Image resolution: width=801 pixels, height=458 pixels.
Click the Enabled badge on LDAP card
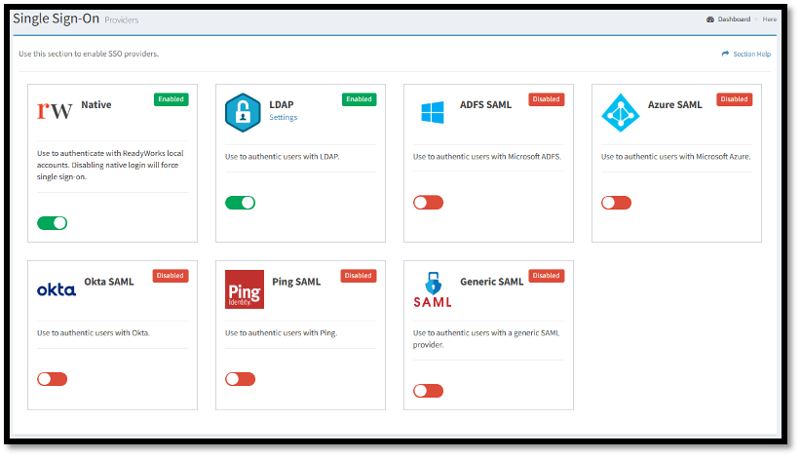(359, 99)
